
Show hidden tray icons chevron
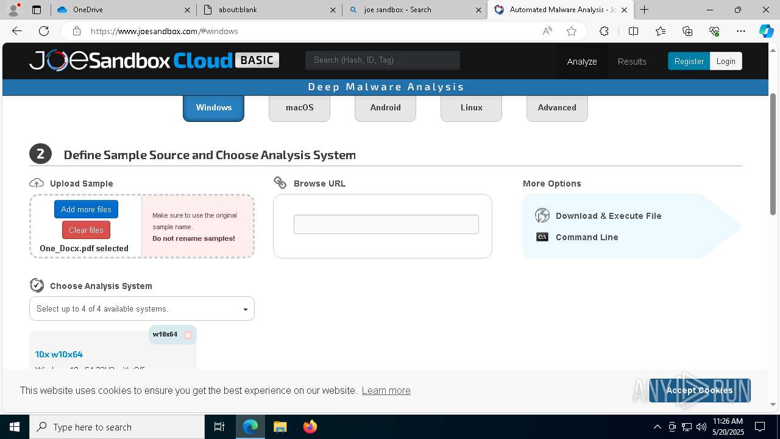(657, 427)
